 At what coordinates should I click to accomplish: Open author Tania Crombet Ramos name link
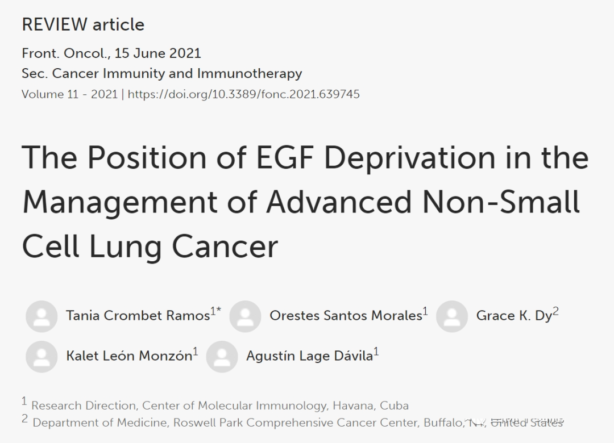pyautogui.click(x=138, y=315)
